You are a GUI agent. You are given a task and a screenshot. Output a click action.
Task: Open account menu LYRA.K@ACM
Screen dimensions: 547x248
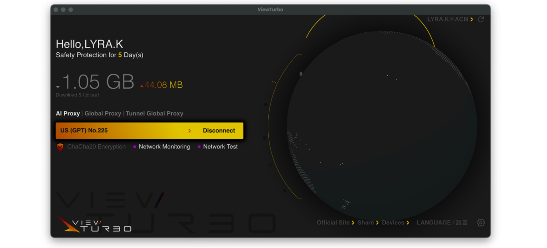[x=450, y=20]
